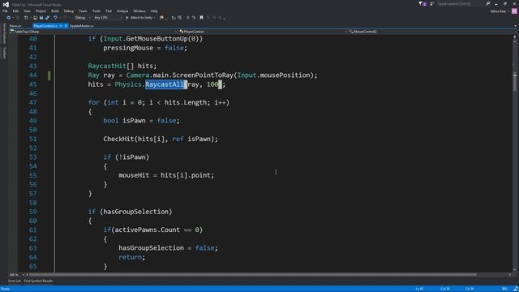Open the Project menu
The height and width of the screenshot is (292, 519).
coord(41,11)
